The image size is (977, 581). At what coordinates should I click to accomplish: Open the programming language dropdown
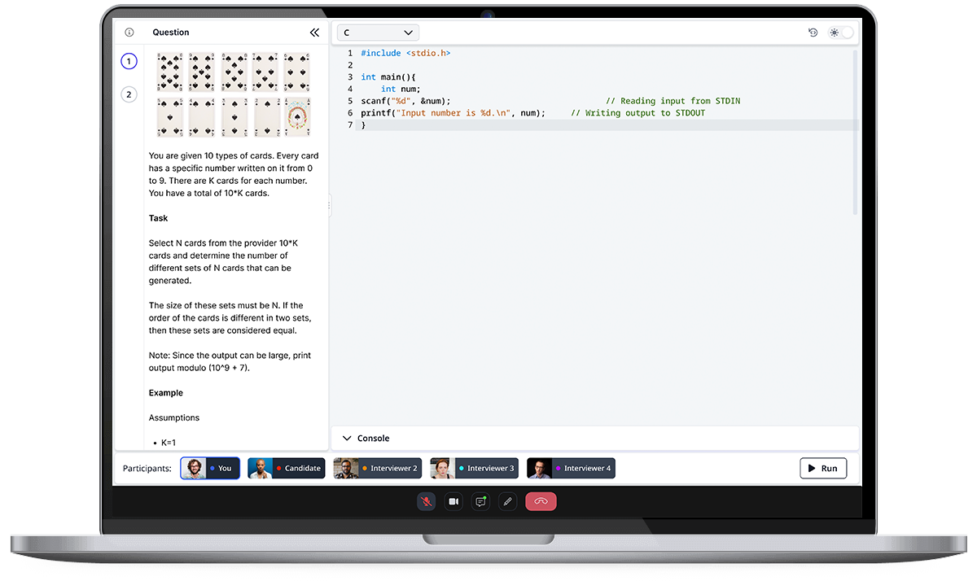[x=378, y=32]
